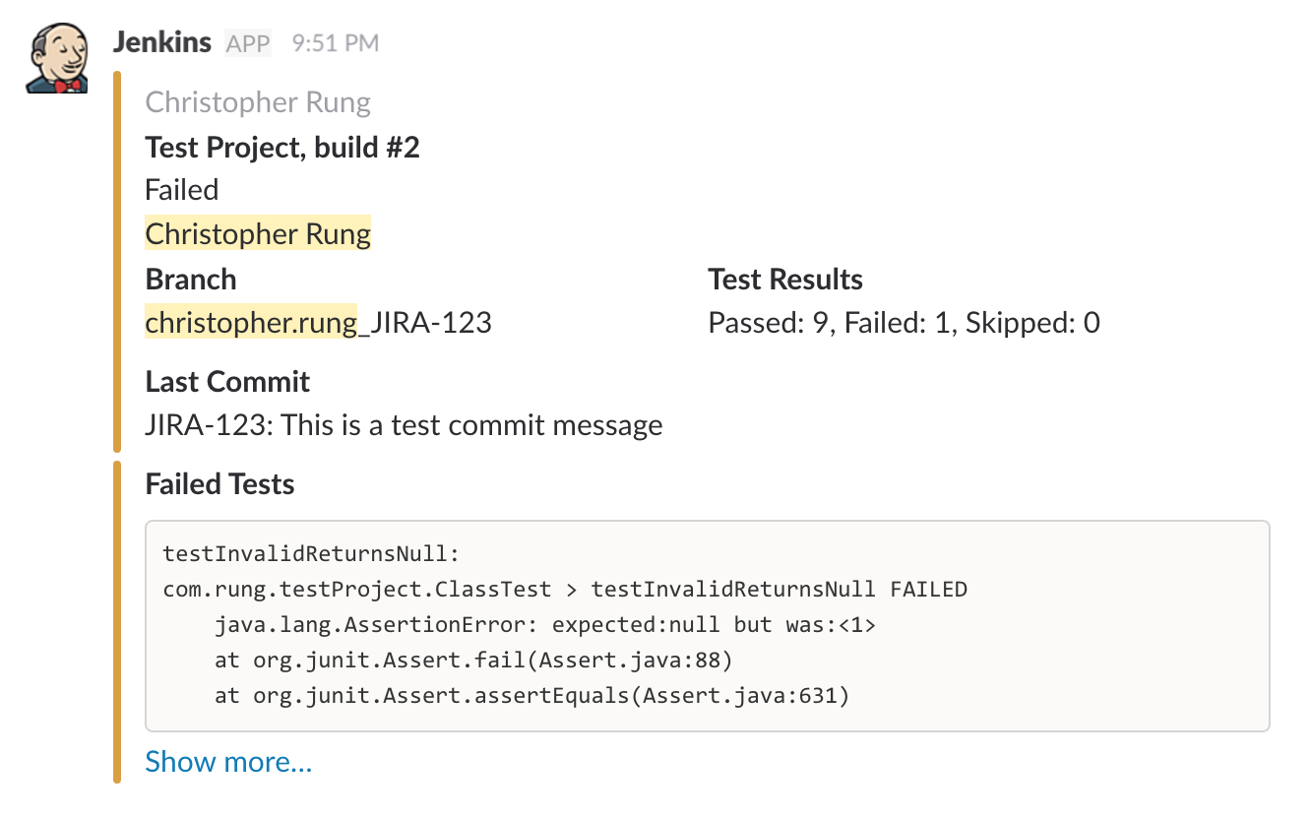
Task: Click the JIRA-123 test commit message text
Action: pyautogui.click(x=404, y=425)
